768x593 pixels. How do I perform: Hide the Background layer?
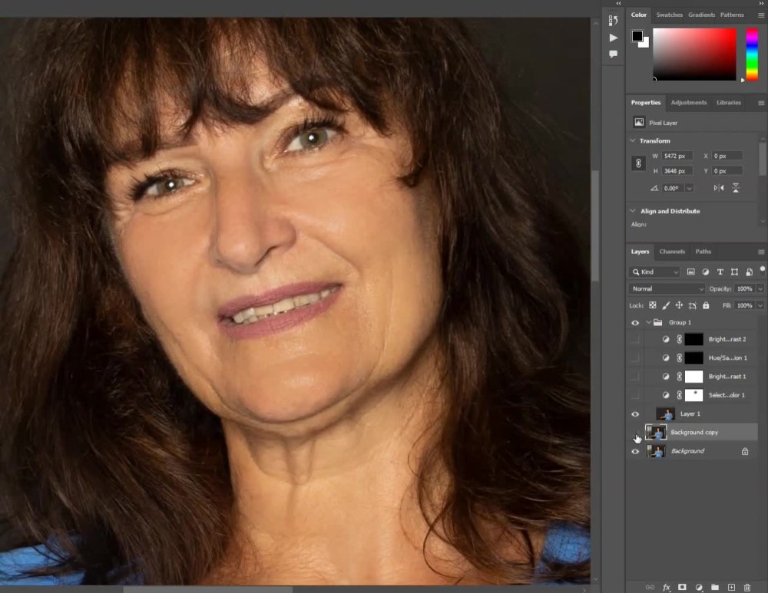pos(635,451)
